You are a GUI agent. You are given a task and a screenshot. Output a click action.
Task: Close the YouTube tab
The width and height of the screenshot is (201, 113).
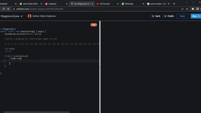[118, 4]
